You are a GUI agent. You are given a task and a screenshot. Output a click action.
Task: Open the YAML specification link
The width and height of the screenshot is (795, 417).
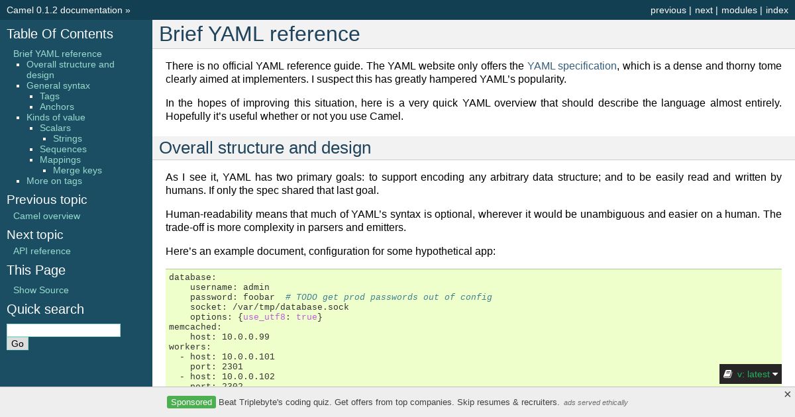coord(572,66)
